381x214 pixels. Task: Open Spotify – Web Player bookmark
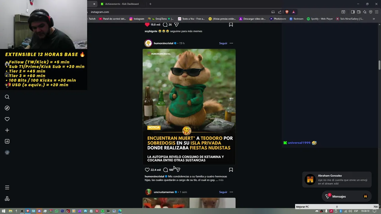[319, 19]
